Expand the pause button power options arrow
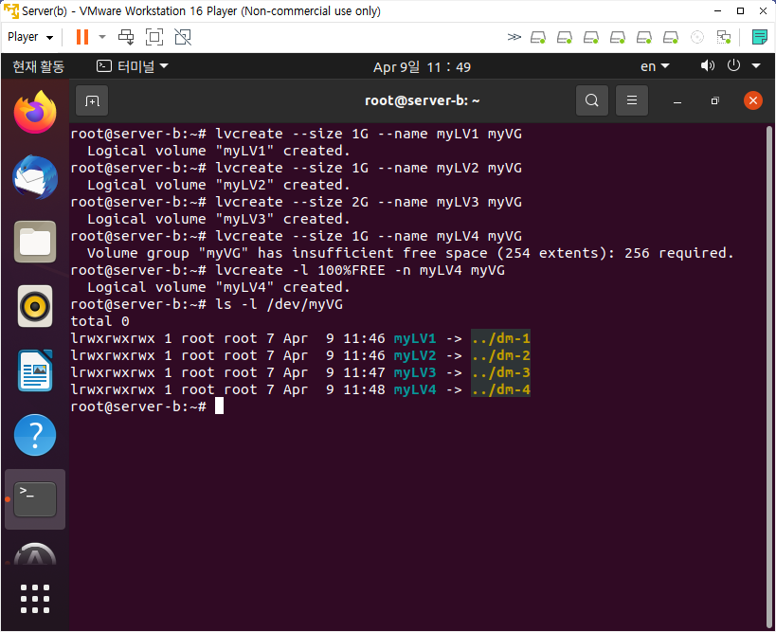This screenshot has height=632, width=776. click(102, 37)
